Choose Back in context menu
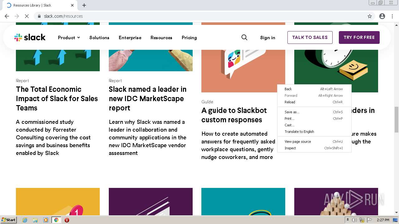The width and height of the screenshot is (399, 224). pos(314,89)
